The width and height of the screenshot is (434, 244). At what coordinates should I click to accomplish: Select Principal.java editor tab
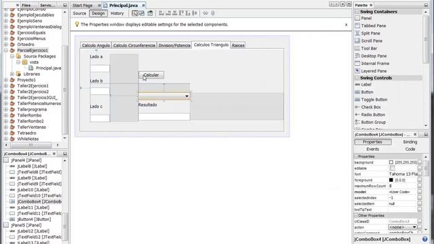pyautogui.click(x=123, y=5)
